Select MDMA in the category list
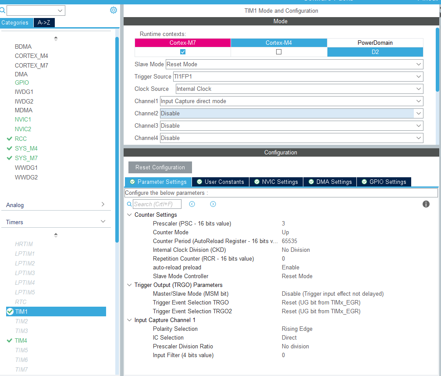Screen dimensions: 441x376 click(x=24, y=110)
